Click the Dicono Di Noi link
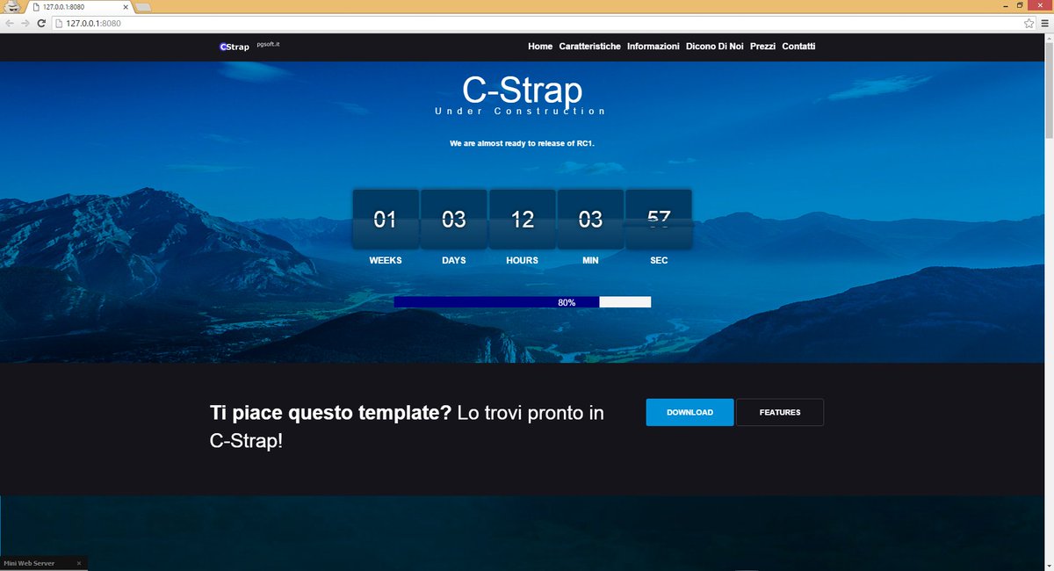 pos(714,46)
